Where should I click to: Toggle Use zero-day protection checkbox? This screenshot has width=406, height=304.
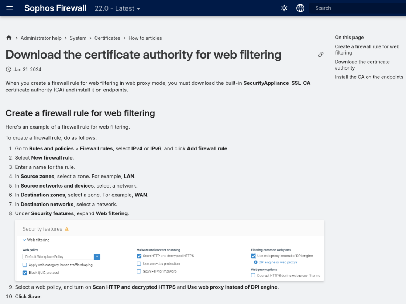point(139,264)
